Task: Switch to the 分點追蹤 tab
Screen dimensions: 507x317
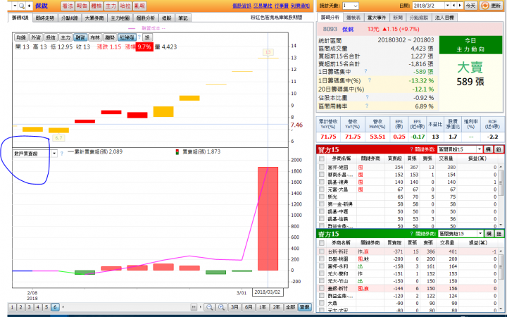Action: (x=419, y=18)
